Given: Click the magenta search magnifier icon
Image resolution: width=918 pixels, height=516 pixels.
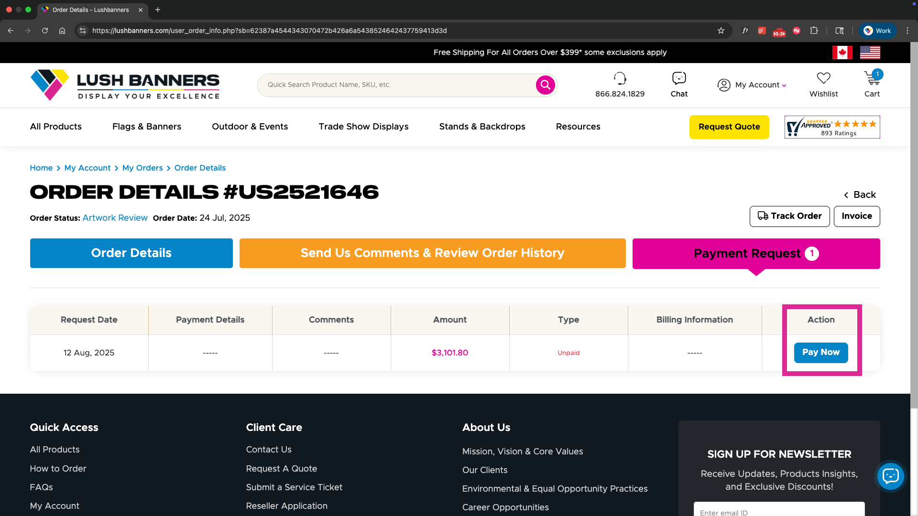Looking at the screenshot, I should 545,85.
